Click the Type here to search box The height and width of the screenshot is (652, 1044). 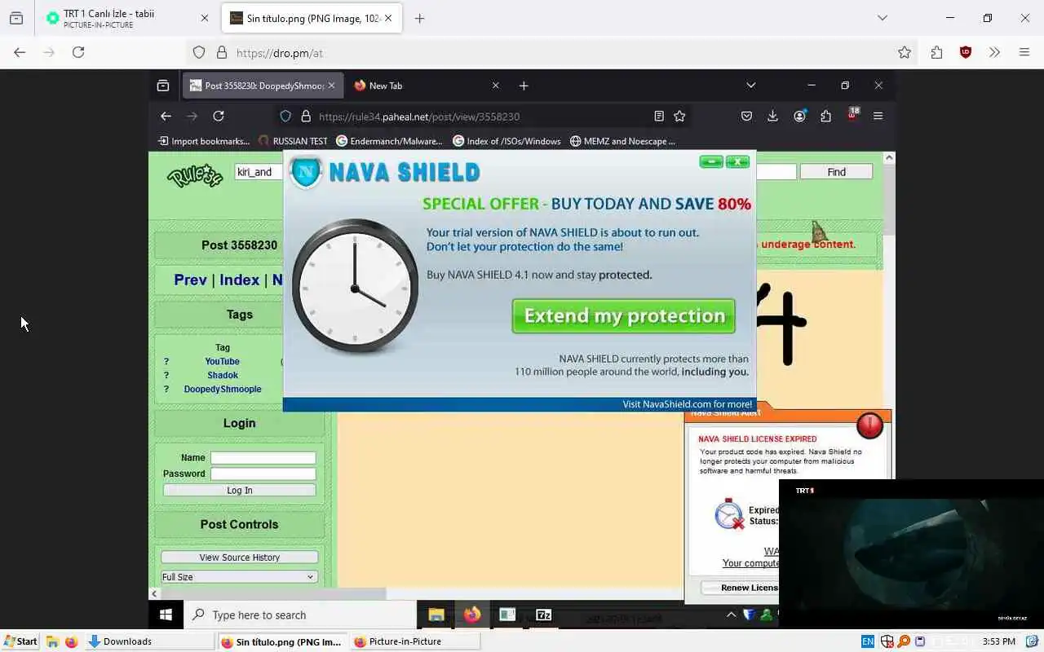(x=300, y=615)
